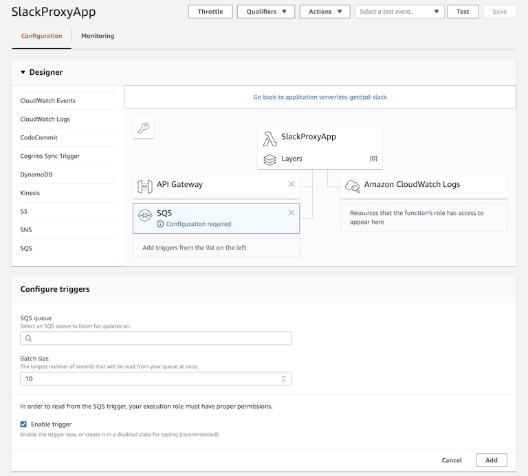Screen dimensions: 528x476
Task: Click the SQS queue search field
Action: (x=156, y=338)
